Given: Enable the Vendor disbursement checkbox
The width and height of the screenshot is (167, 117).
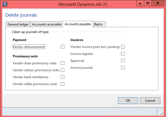Looking at the screenshot, I should 63,47.
